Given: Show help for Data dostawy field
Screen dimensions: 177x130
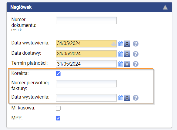Looking at the screenshot, I should (135, 54).
